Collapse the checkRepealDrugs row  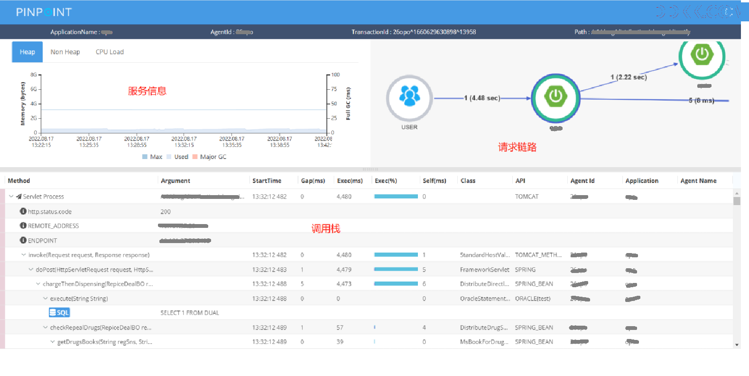45,328
